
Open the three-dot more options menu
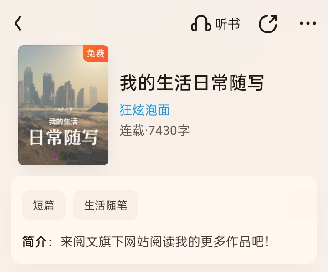(307, 23)
